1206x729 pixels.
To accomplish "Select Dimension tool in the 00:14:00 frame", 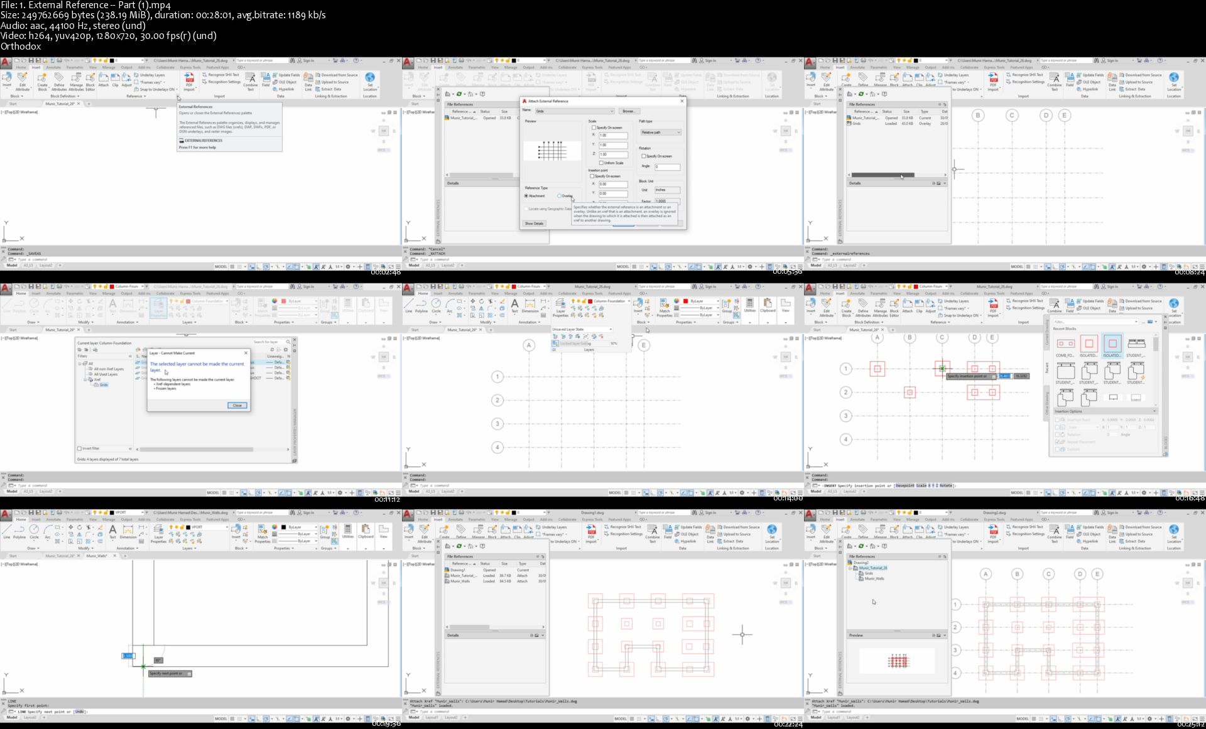I will click(530, 306).
